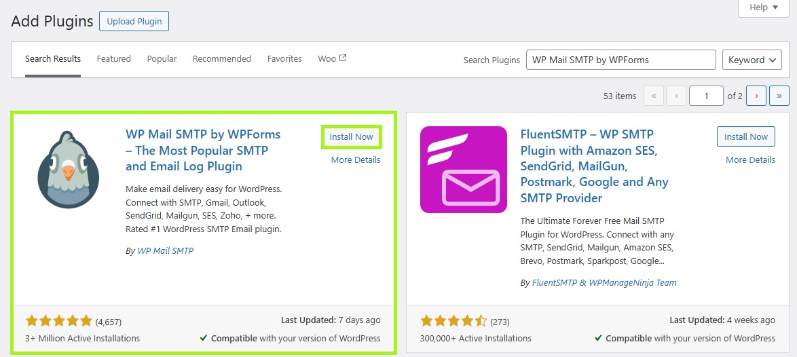The width and height of the screenshot is (797, 357).
Task: Click the Search Plugins label
Action: (492, 60)
